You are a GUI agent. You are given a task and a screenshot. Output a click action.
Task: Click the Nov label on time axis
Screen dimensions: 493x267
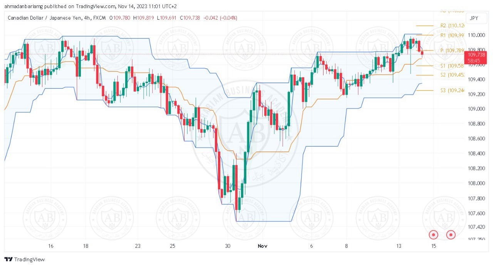point(263,246)
